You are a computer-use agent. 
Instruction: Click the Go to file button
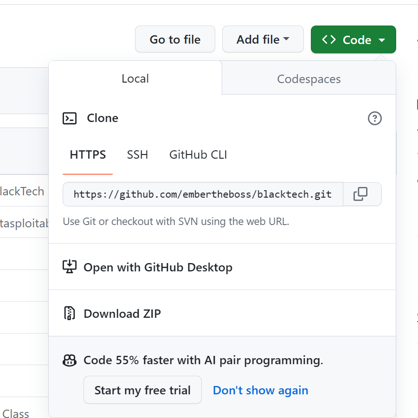click(175, 39)
